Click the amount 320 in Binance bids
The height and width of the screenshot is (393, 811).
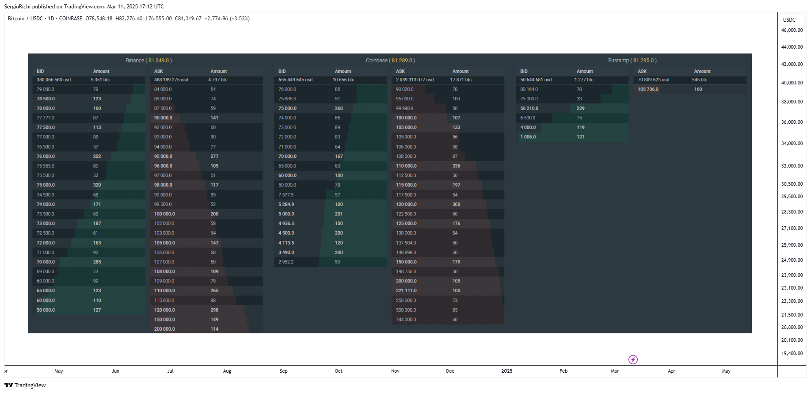point(97,185)
